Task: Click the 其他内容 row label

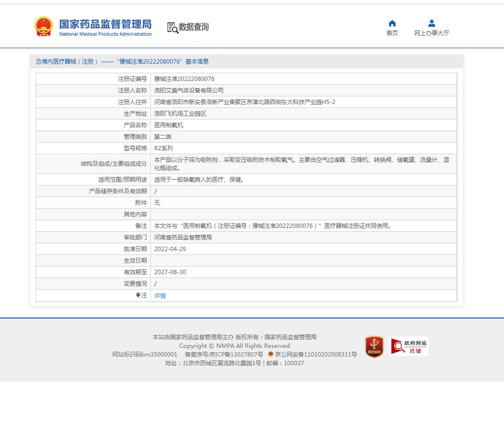Action: click(x=135, y=214)
